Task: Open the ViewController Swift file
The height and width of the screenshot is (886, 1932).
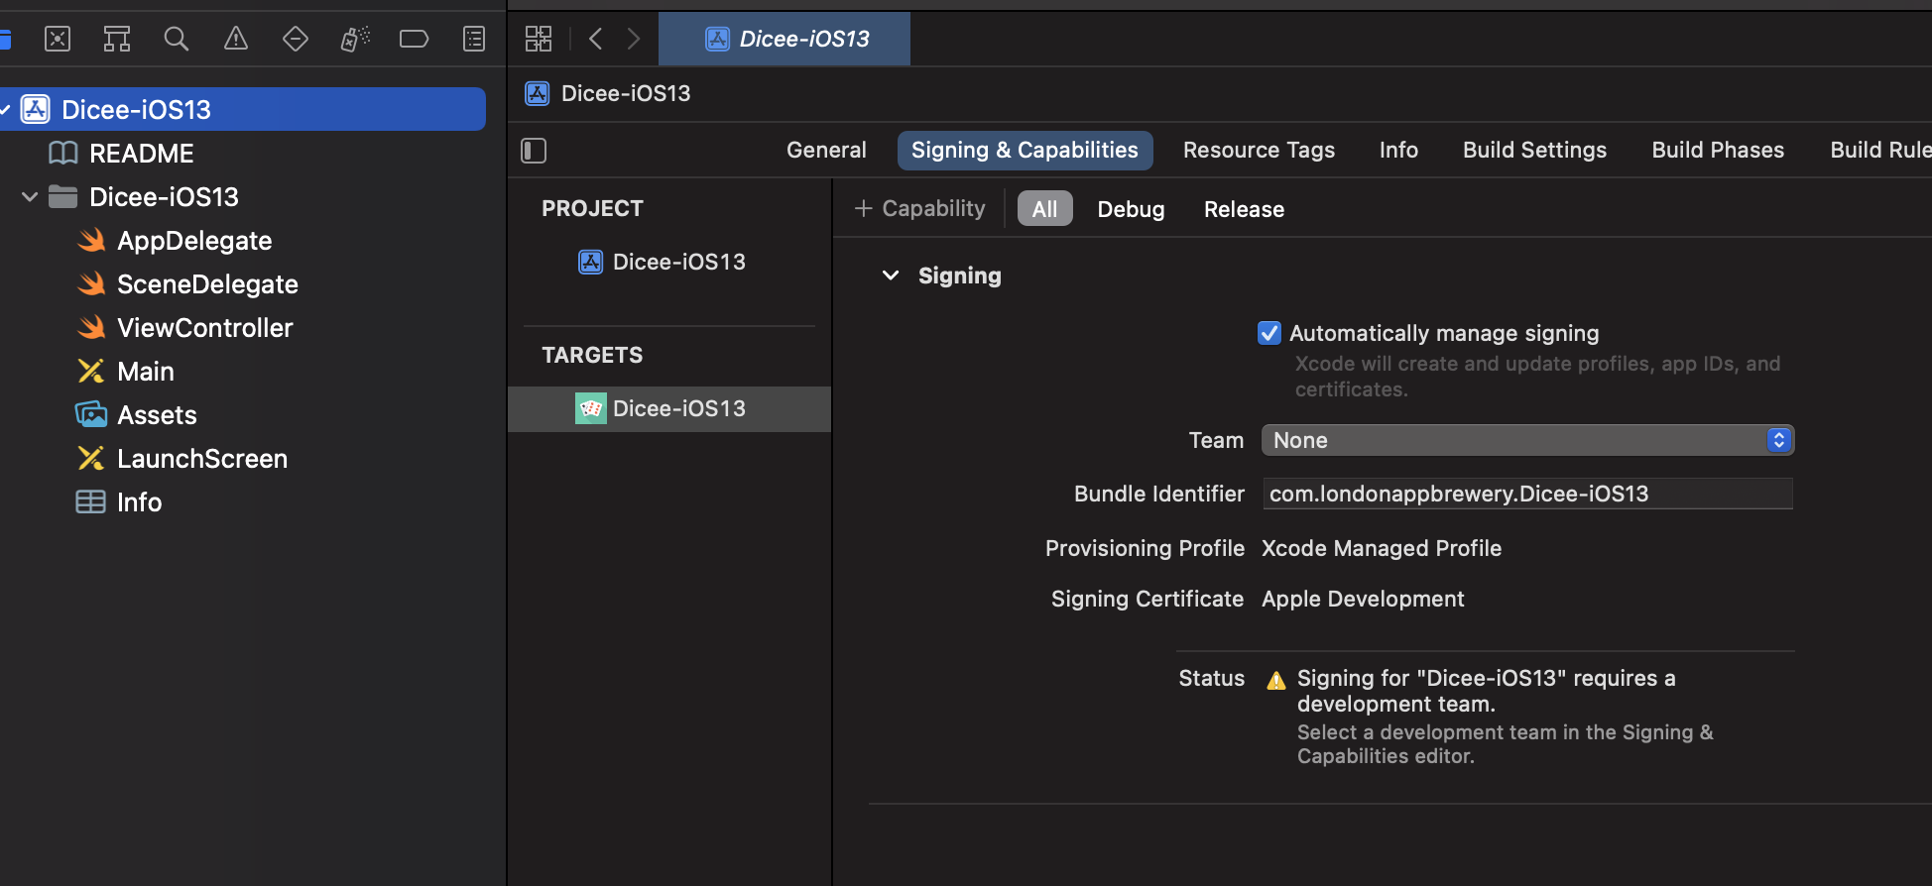Action: click(204, 328)
